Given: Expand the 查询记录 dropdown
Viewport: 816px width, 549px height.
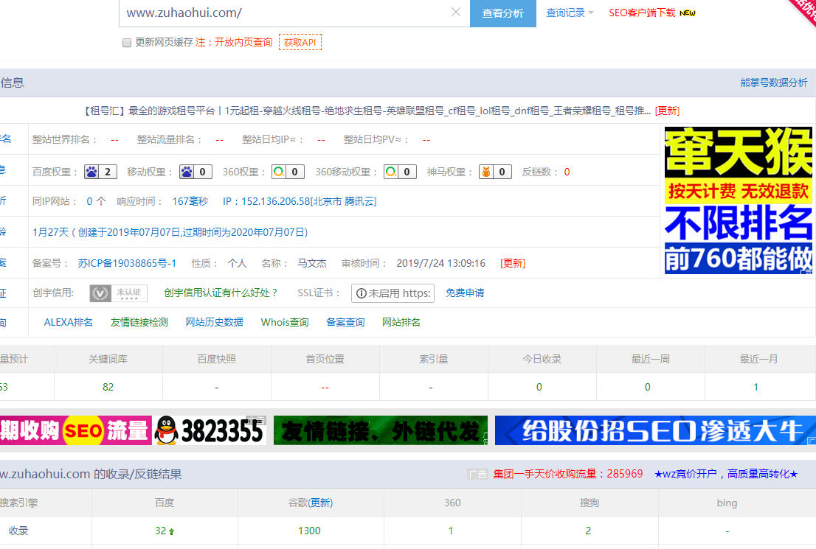Looking at the screenshot, I should [x=570, y=13].
